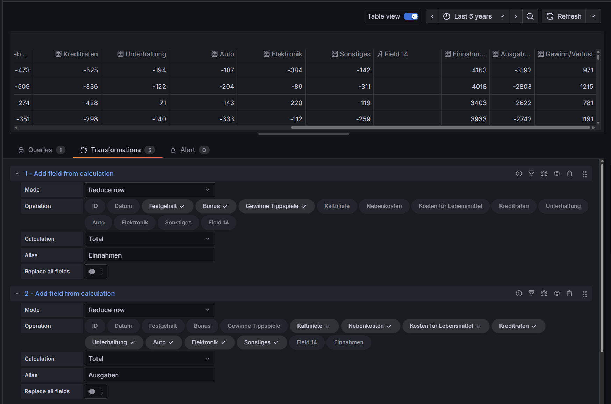
Task: Collapse the first Add field from calculation
Action: coord(17,174)
